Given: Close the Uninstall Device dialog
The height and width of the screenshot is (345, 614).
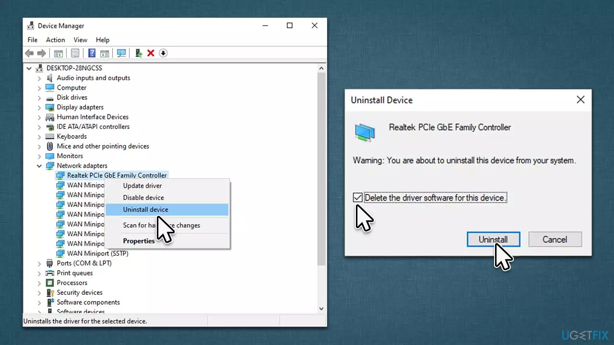Looking at the screenshot, I should 580,100.
